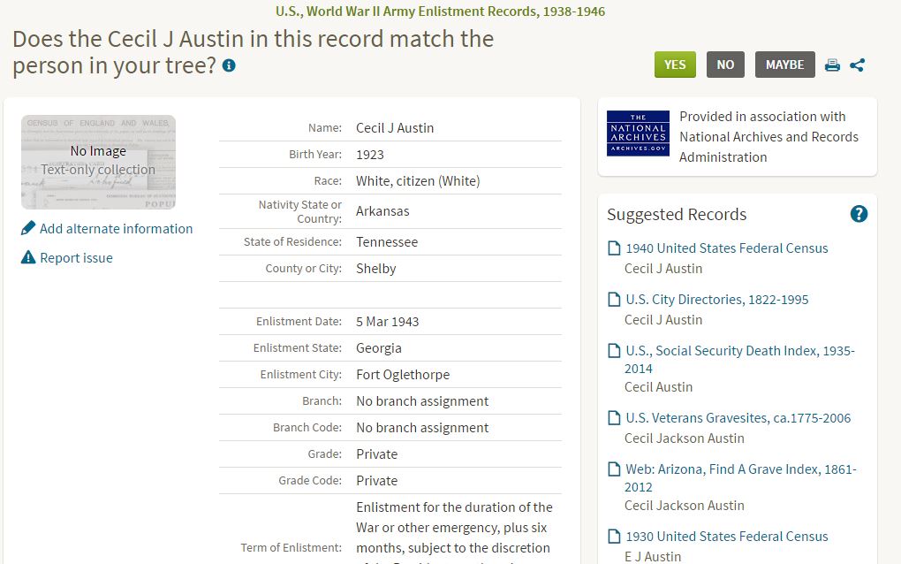Open U.S. City Directories, 1822-1995 record

coord(717,299)
